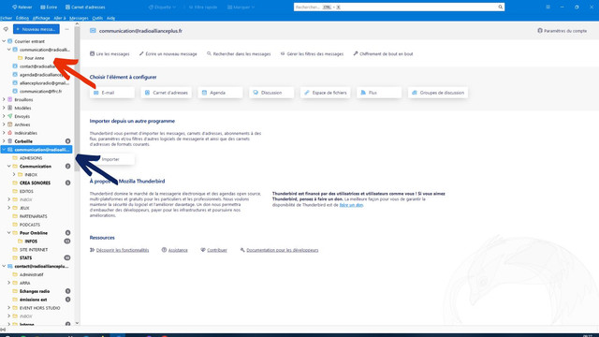Image resolution: width=599 pixels, height=337 pixels.
Task: Click the Importer button
Action: click(x=112, y=159)
